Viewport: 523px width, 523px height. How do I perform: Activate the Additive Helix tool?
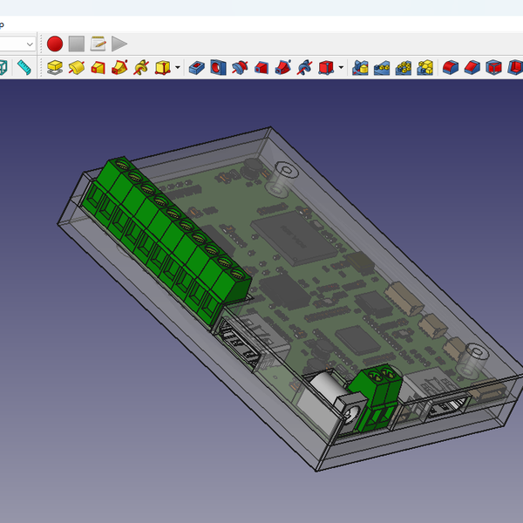click(140, 67)
